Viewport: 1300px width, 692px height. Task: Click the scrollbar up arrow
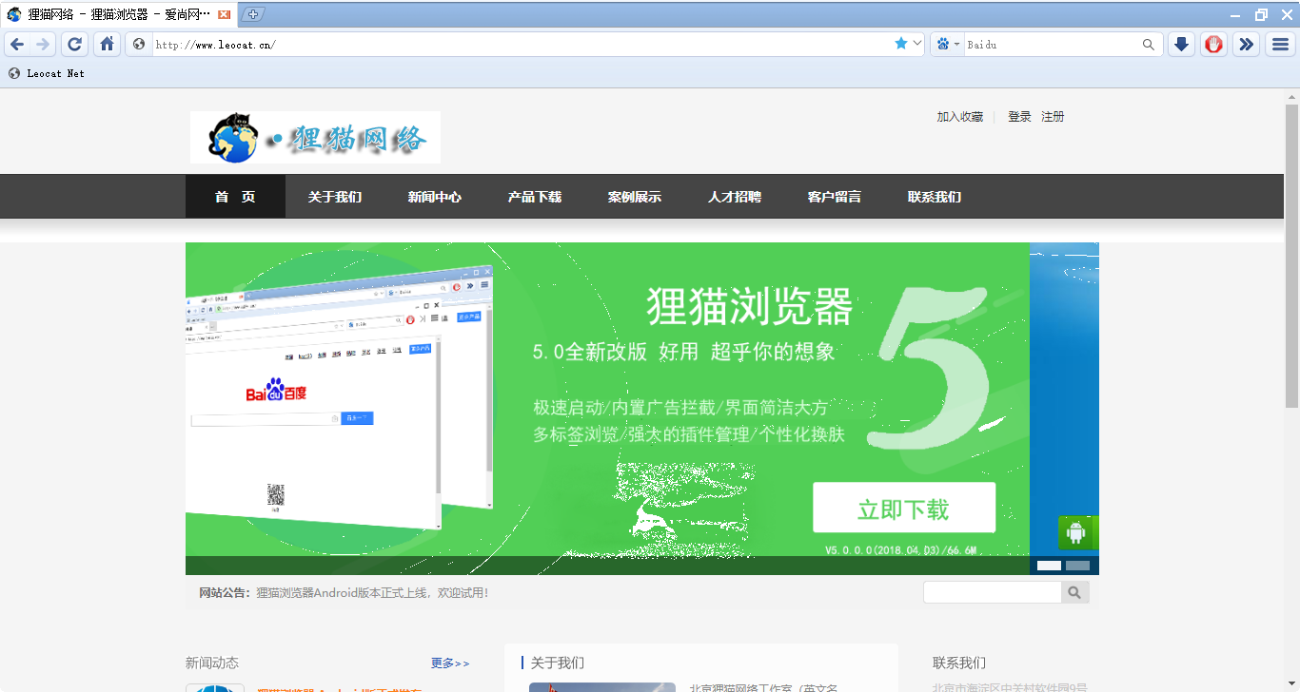(1291, 96)
